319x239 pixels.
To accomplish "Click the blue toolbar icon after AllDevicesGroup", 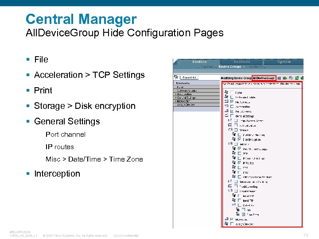I will (279, 78).
